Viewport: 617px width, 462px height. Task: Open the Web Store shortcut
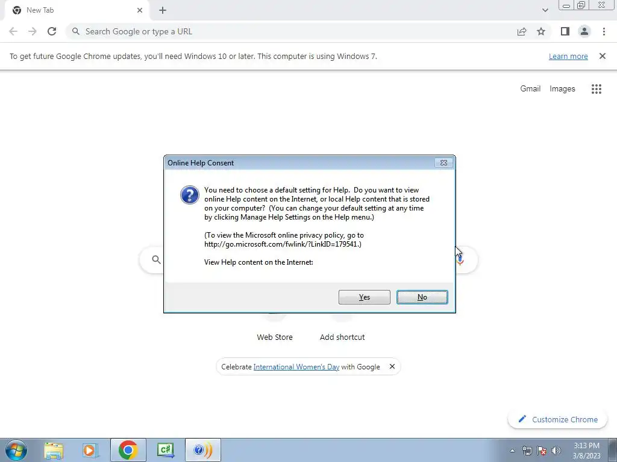[x=275, y=337]
